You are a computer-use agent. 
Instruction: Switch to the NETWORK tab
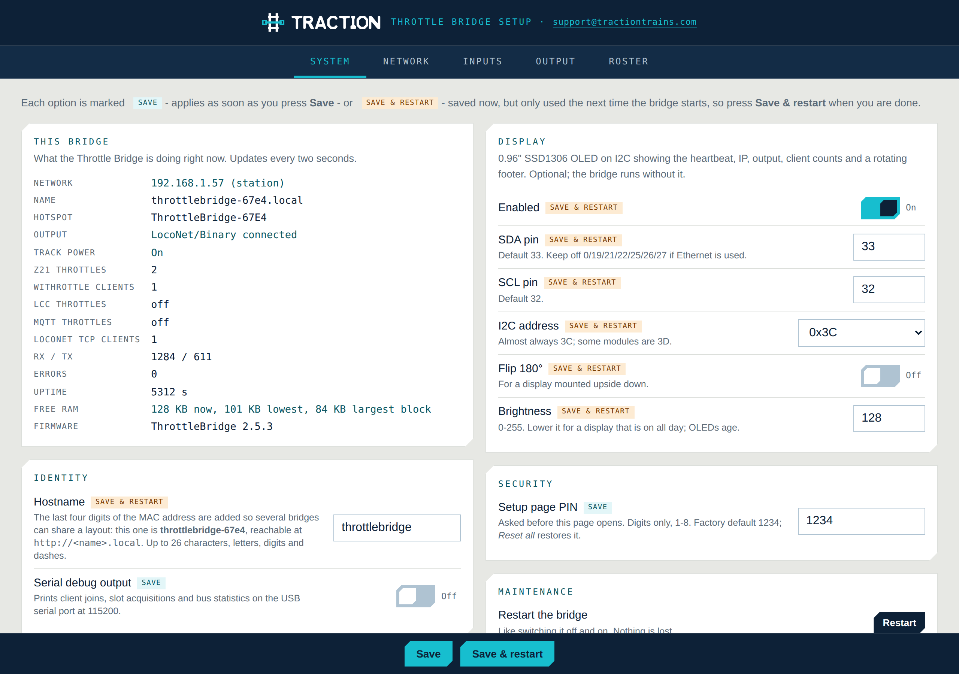click(x=406, y=61)
